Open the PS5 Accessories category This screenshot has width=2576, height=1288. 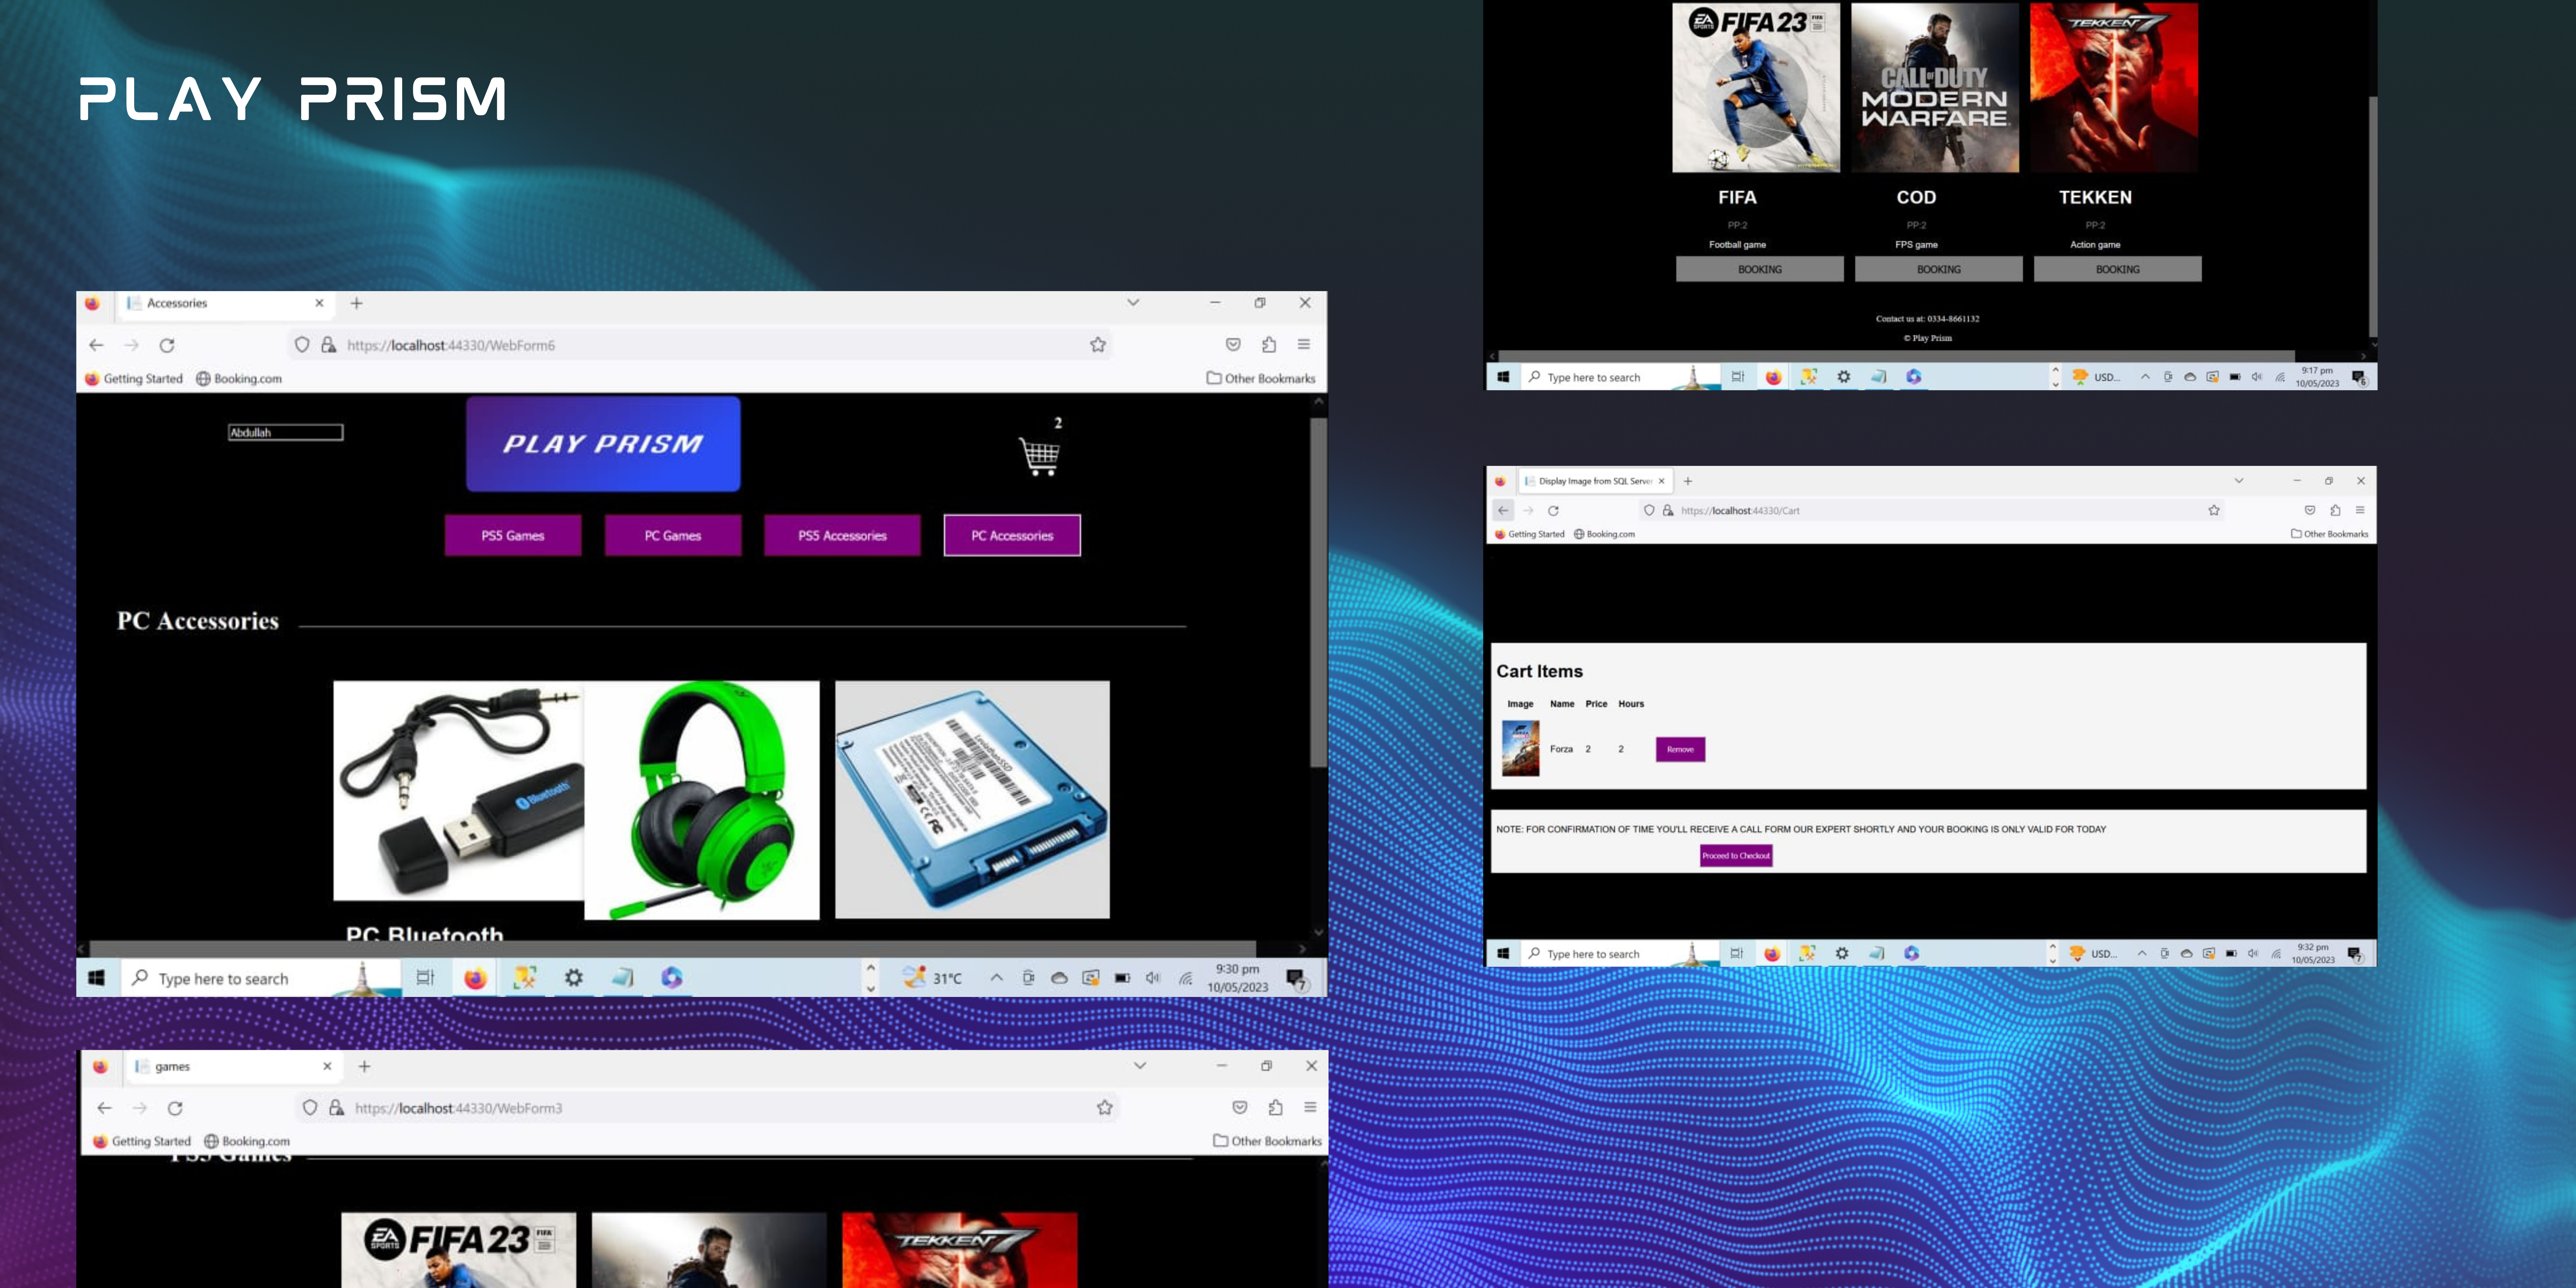click(842, 535)
